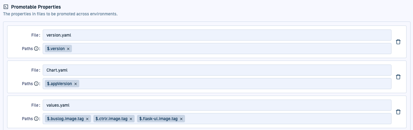Image resolution: width=413 pixels, height=130 pixels.
Task: Click info icon beside version.yaml Paths label
Action: coord(36,49)
